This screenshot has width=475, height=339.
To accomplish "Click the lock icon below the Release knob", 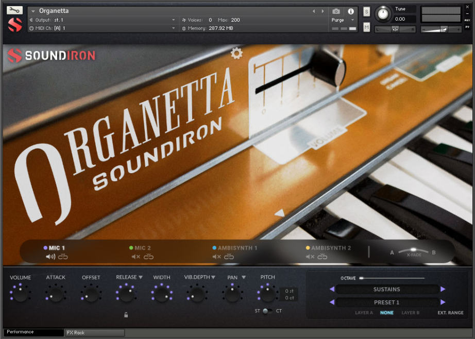I will [x=126, y=314].
